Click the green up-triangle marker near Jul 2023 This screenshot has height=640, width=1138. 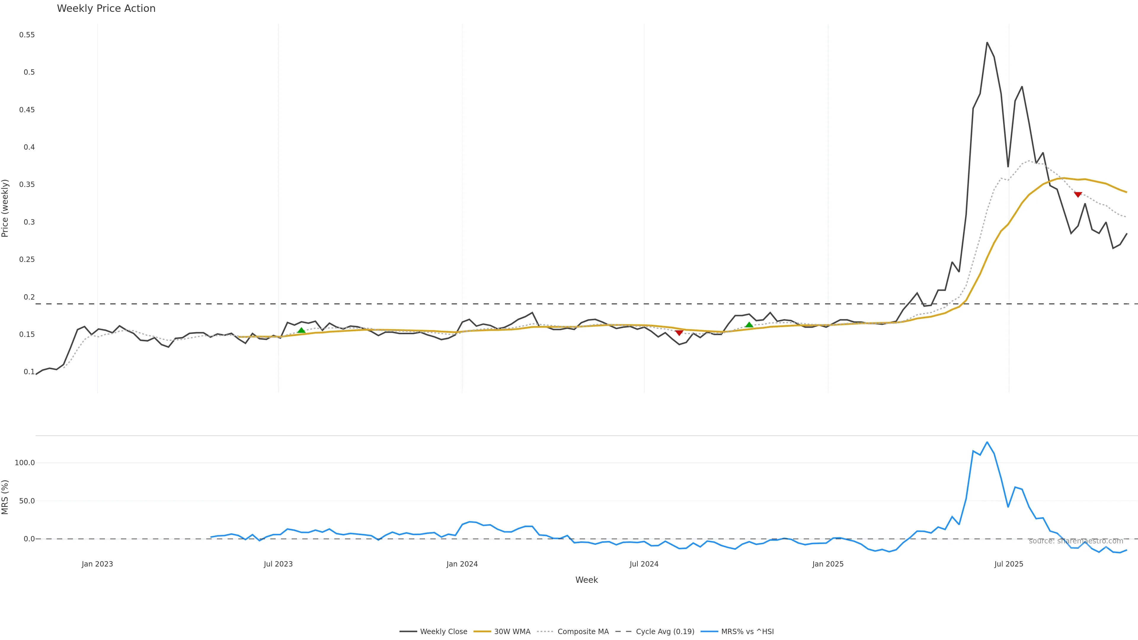pos(301,330)
